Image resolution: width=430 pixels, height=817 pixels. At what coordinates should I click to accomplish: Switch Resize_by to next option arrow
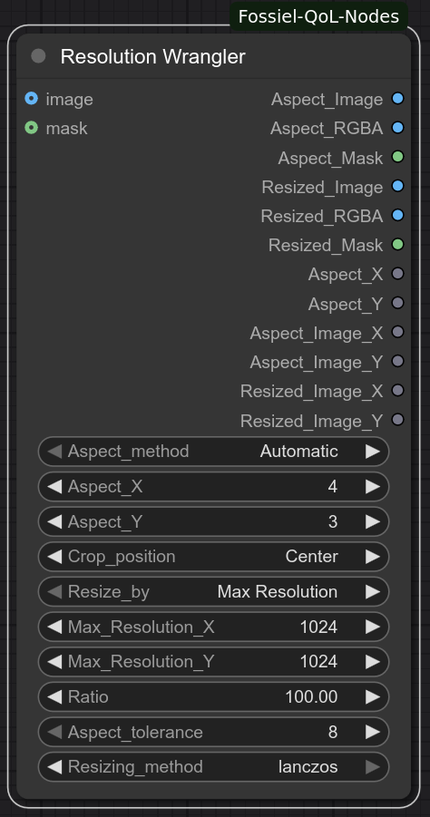click(373, 592)
